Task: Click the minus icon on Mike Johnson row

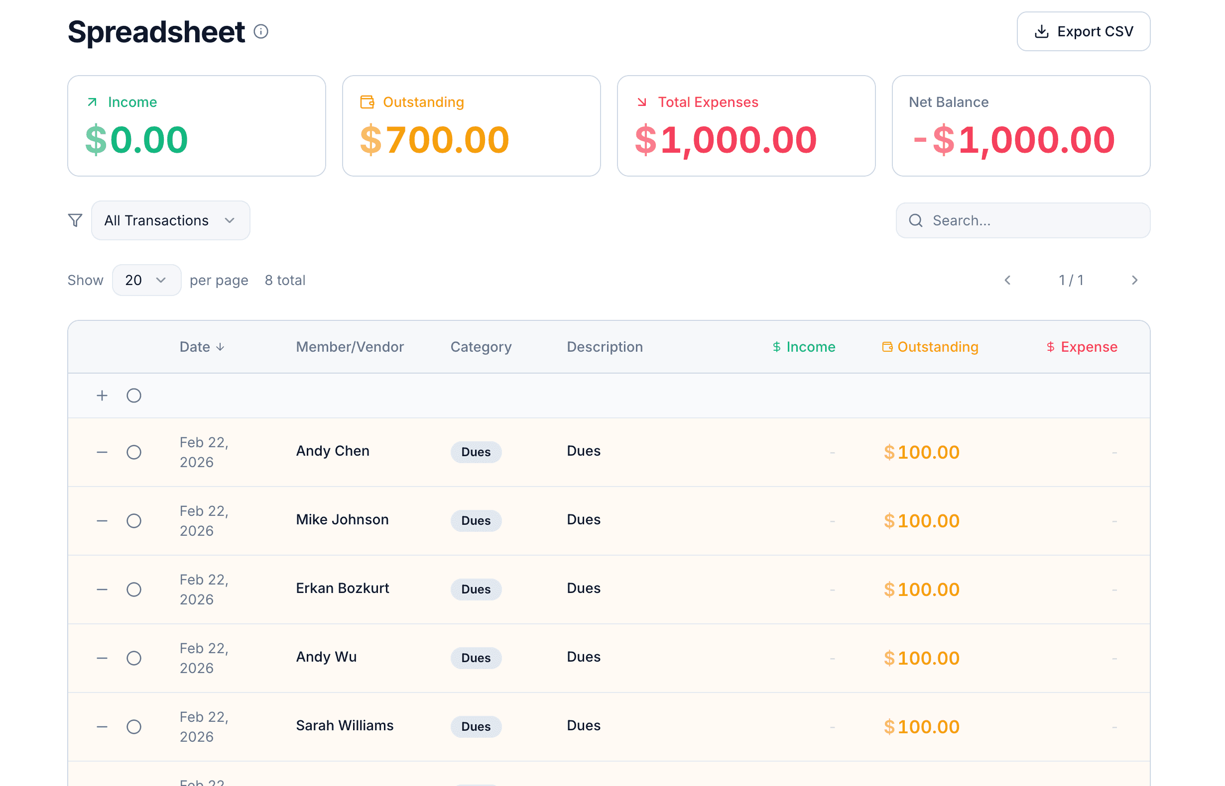Action: coord(102,520)
